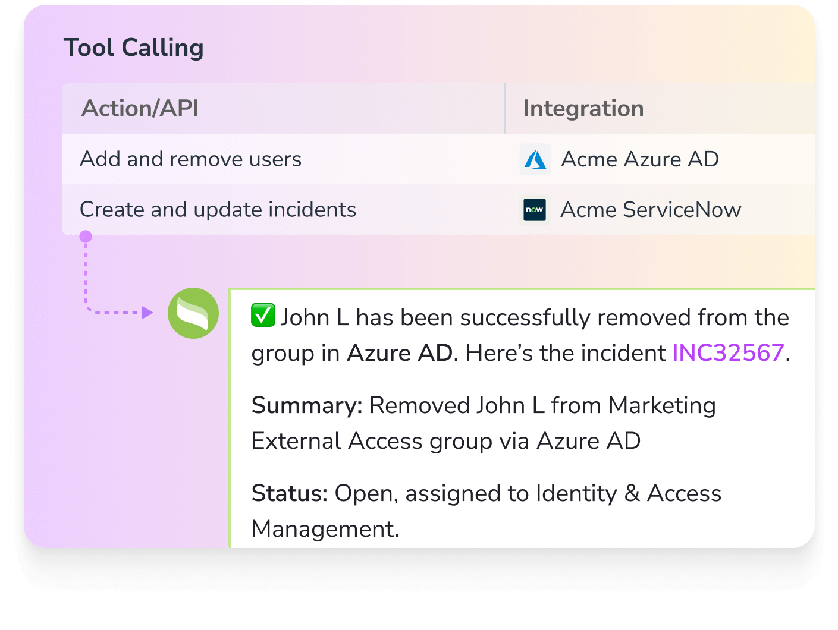
Task: Click the Status label in the message
Action: (290, 493)
